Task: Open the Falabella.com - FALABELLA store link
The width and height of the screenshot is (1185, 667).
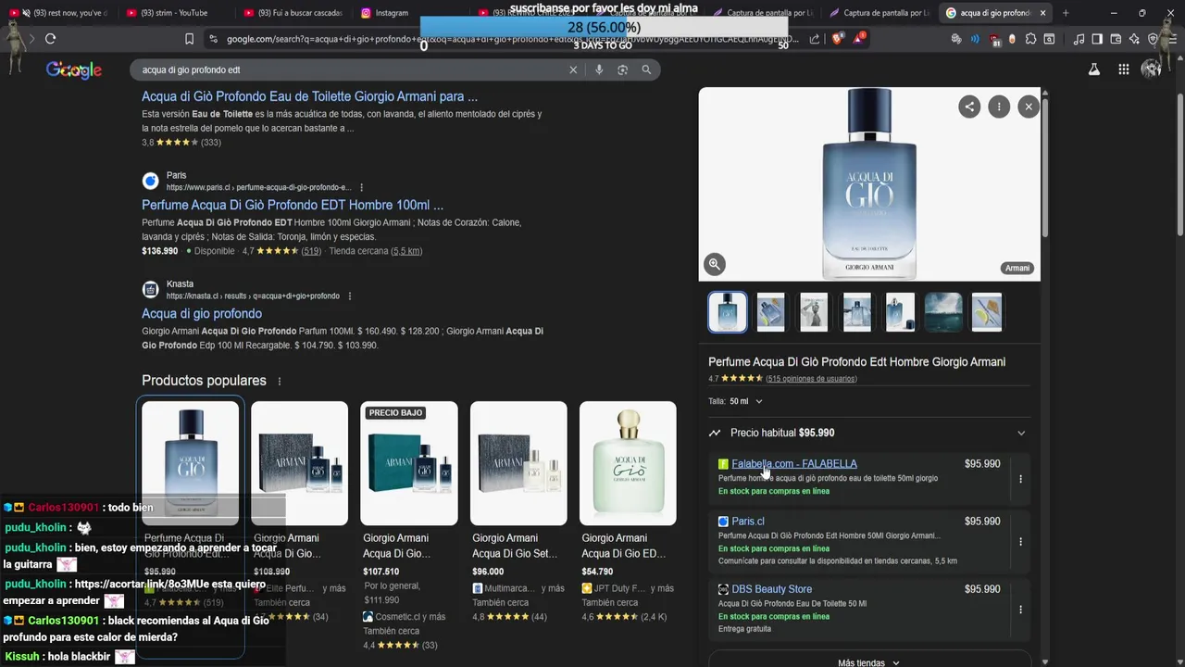Action: pyautogui.click(x=794, y=464)
